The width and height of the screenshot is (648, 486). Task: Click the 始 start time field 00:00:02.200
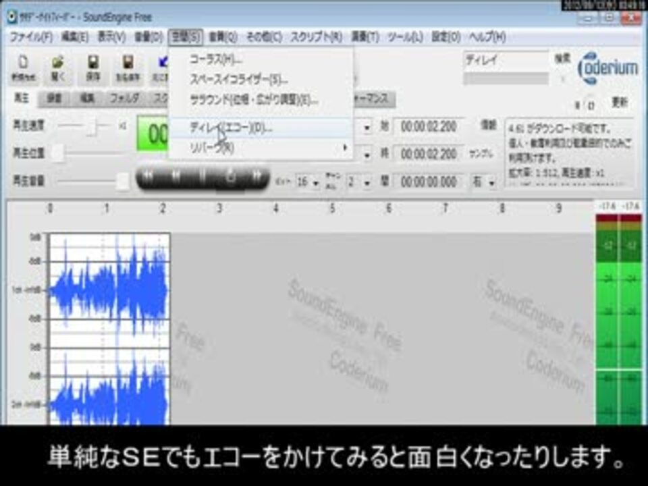pyautogui.click(x=428, y=127)
